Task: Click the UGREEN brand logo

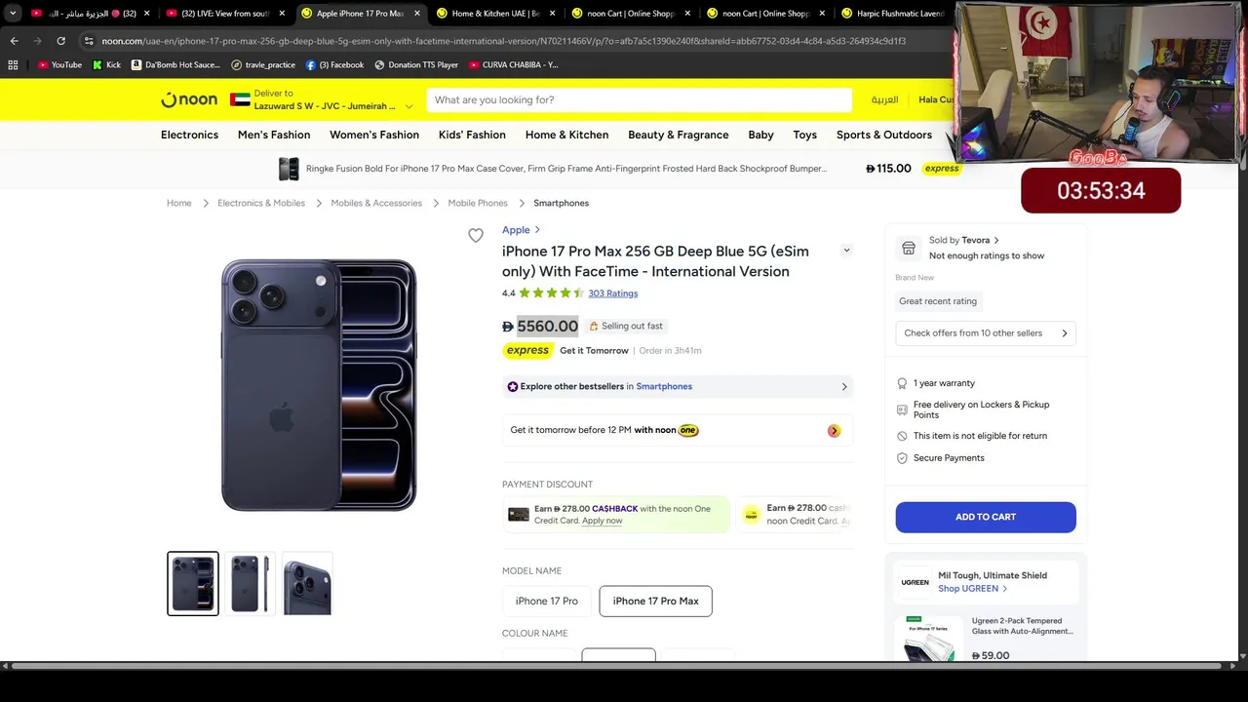Action: tap(915, 582)
